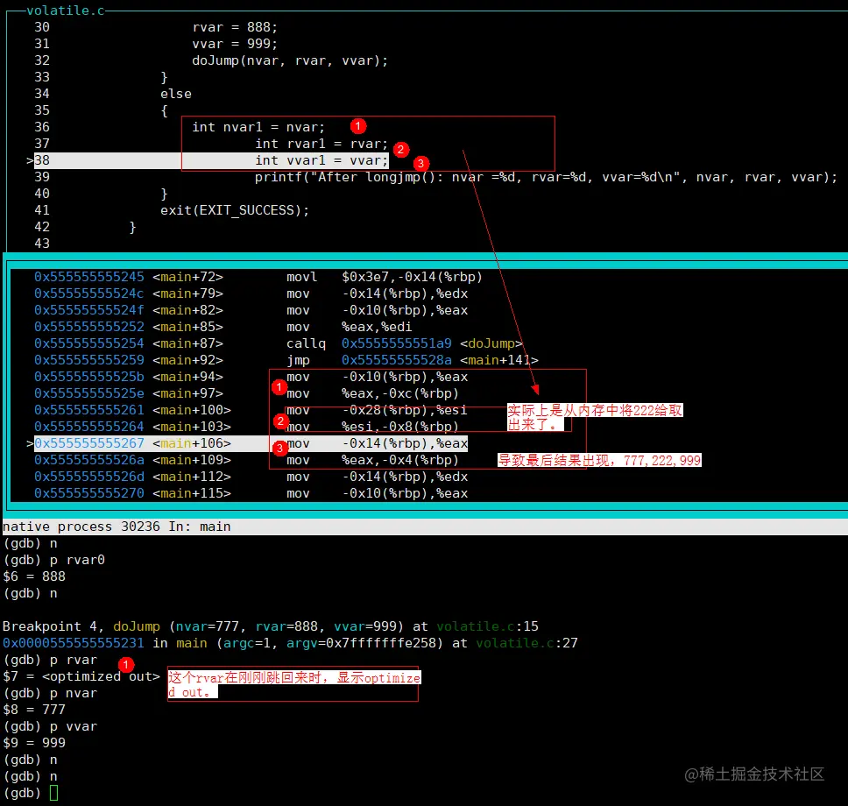
Task: Click the <main+115> offset label
Action: [x=192, y=493]
